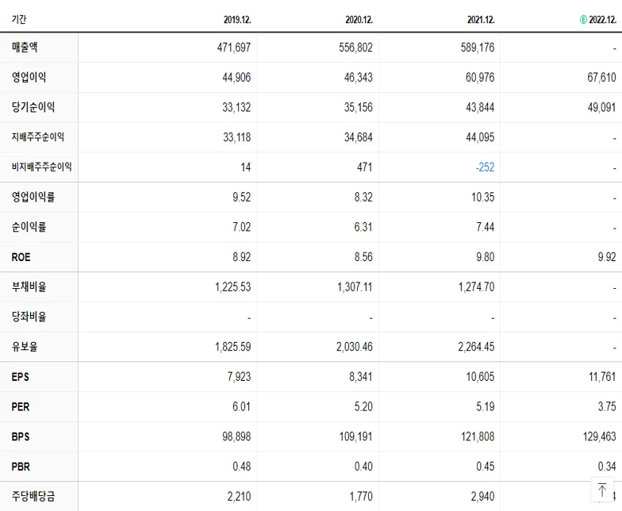Click the 순이익률 row label
622x511 pixels.
pyautogui.click(x=29, y=227)
